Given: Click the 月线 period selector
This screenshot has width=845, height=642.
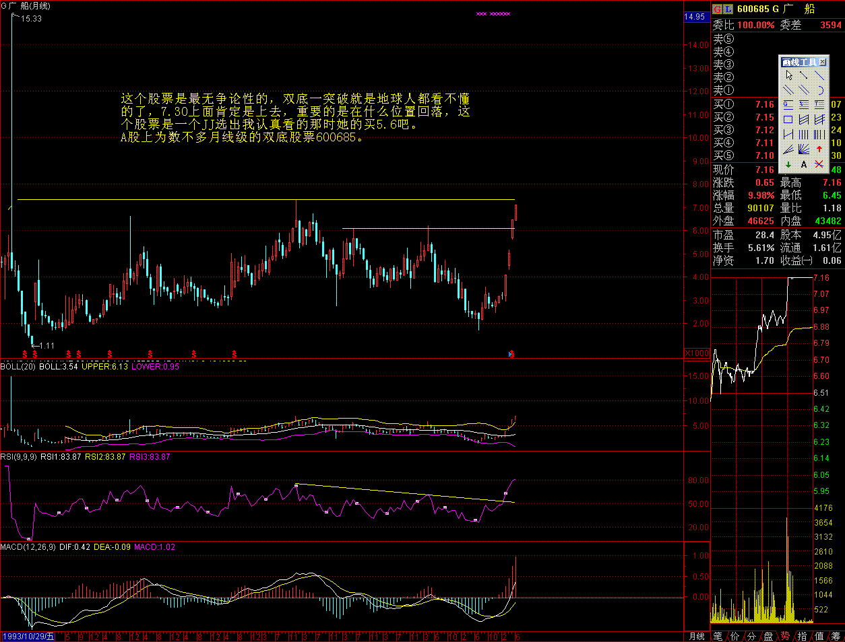Looking at the screenshot, I should coord(697,636).
